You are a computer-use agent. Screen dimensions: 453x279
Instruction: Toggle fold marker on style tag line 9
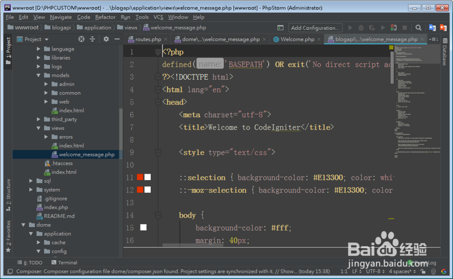click(x=158, y=152)
